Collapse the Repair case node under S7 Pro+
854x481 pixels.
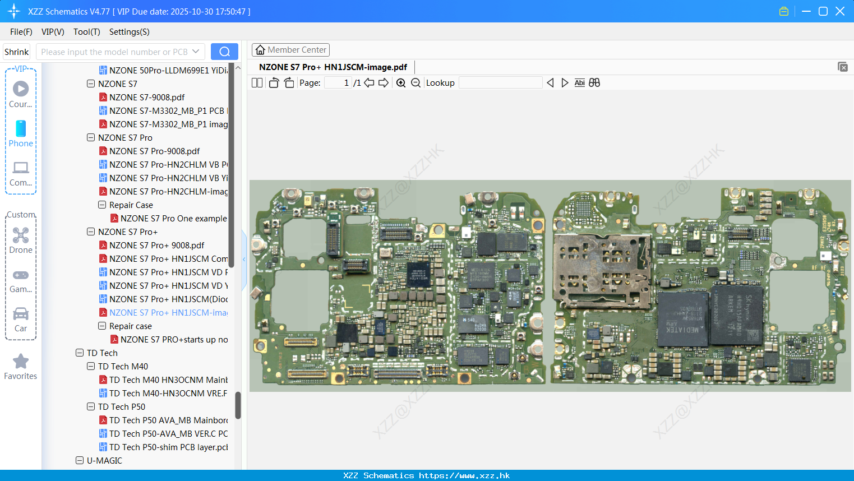[102, 326]
